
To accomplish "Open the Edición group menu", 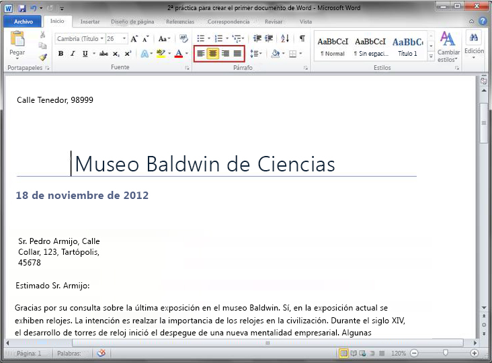I will (474, 44).
